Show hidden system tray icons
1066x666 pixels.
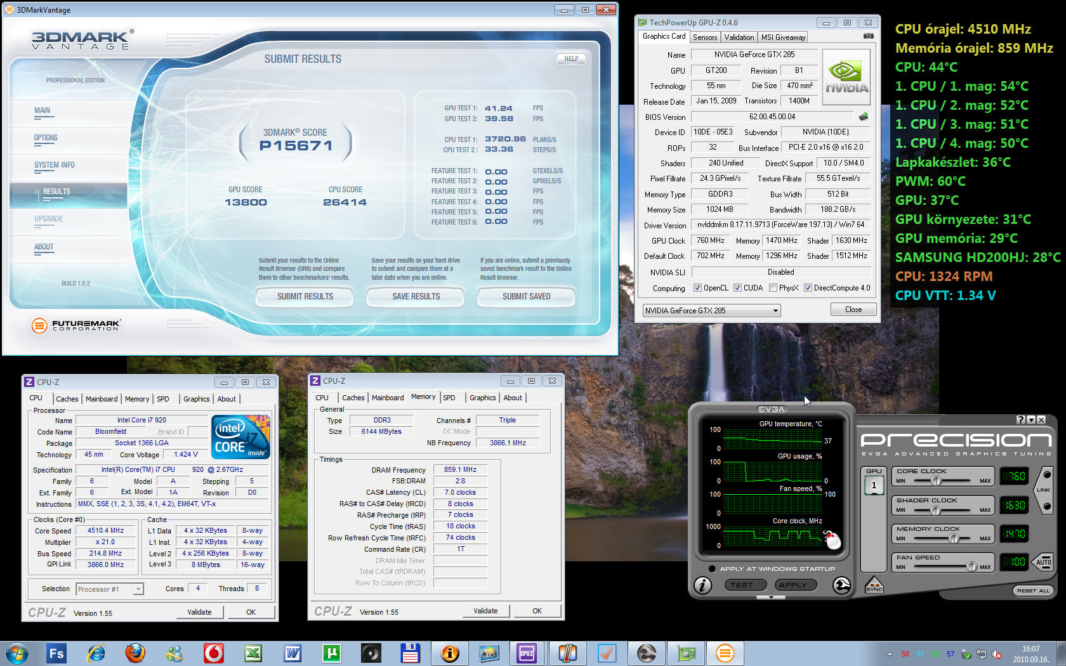tap(890, 654)
